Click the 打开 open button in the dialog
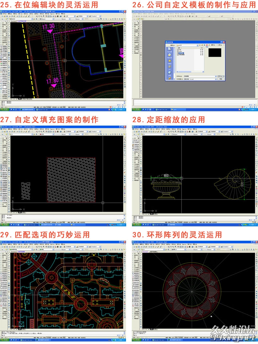The height and width of the screenshot is (344, 258). pos(220,76)
